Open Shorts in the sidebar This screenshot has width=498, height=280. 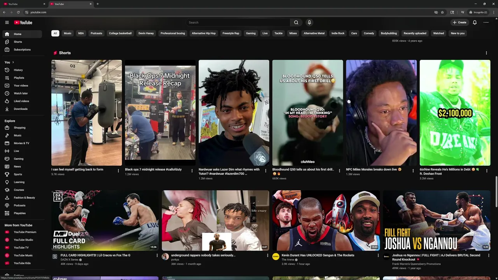tap(22, 42)
